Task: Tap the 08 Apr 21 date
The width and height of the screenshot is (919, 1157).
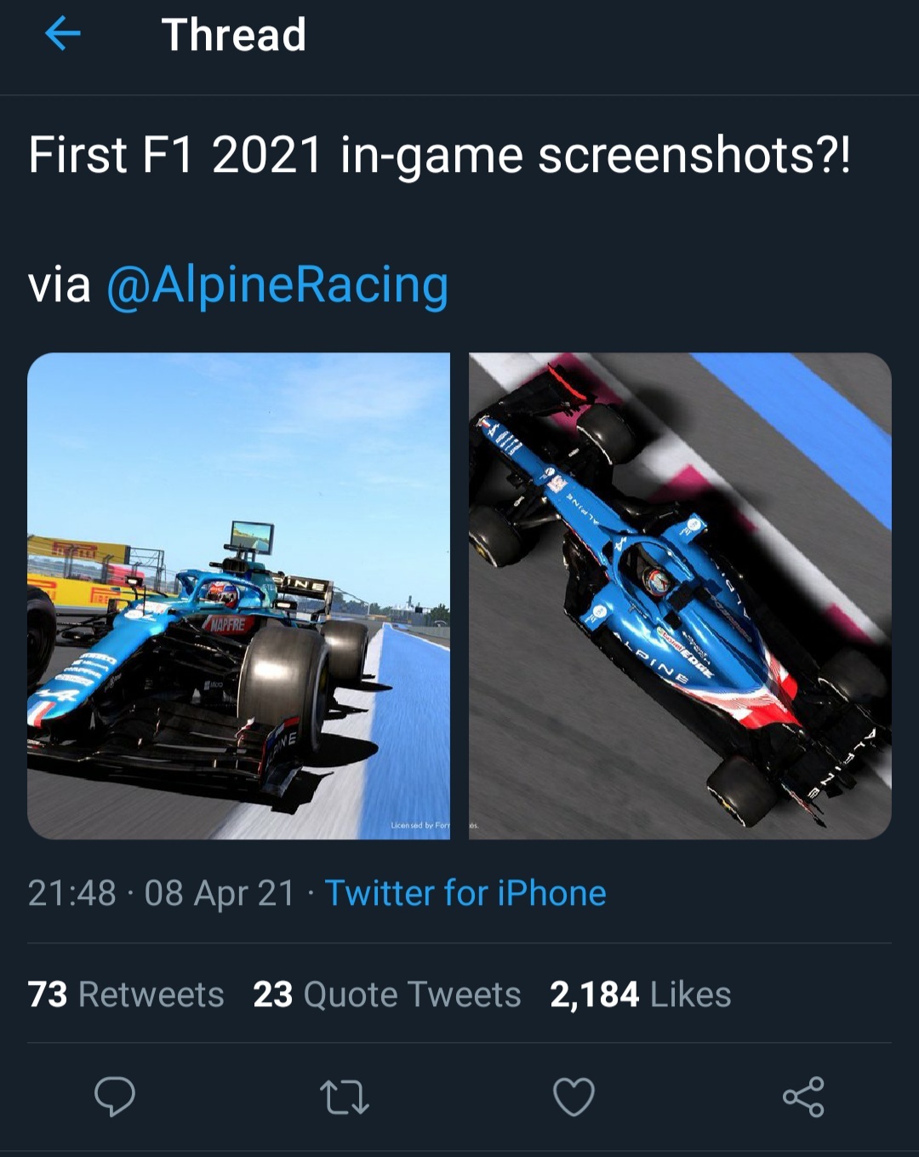Action: pos(220,893)
